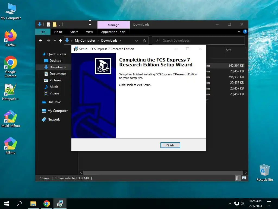Click the Setup wizard title bar icon

tap(76, 49)
